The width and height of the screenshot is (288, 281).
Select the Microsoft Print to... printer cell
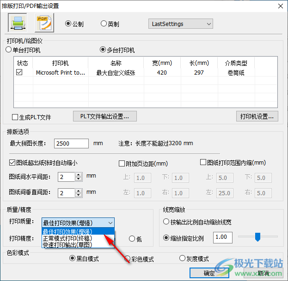click(x=61, y=73)
